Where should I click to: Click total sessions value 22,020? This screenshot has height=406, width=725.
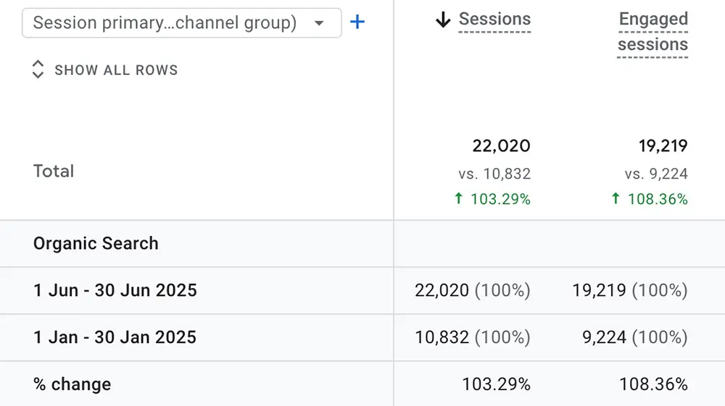tap(501, 145)
